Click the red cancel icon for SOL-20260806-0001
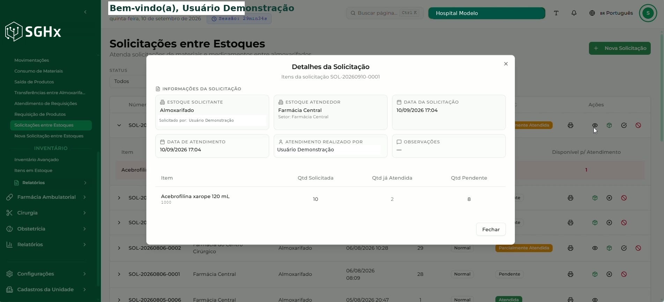664x302 pixels. pyautogui.click(x=624, y=274)
